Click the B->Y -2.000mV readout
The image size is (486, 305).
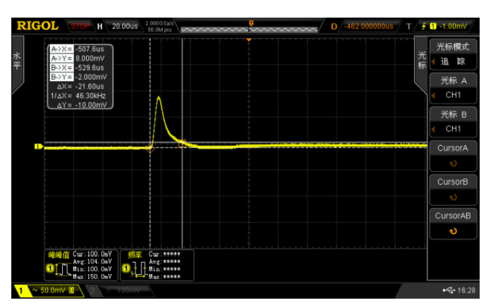(x=78, y=77)
